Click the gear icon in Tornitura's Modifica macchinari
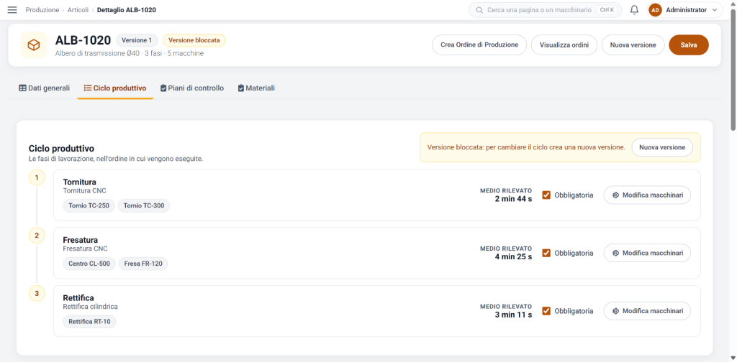This screenshot has height=362, width=737. click(615, 195)
